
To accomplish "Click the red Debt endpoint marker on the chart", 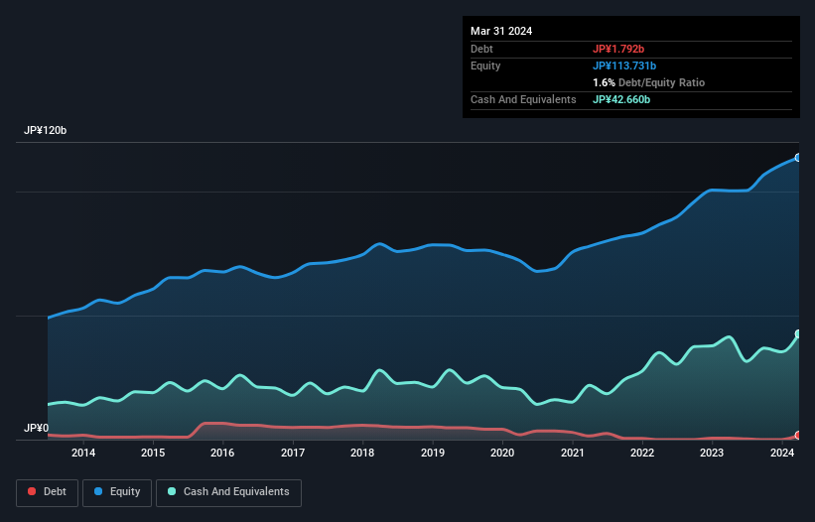I will [797, 436].
